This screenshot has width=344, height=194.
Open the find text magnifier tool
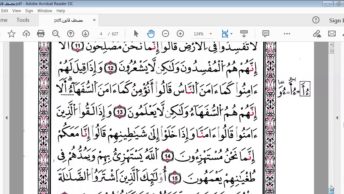click(56, 34)
